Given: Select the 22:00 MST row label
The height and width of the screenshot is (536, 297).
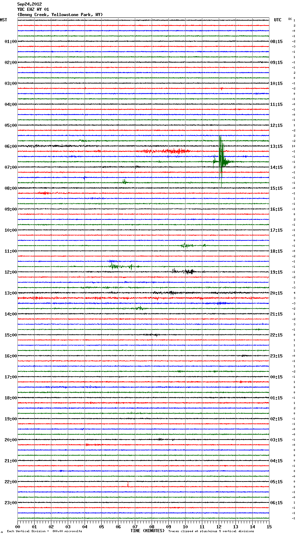Looking at the screenshot, I should tap(11, 482).
